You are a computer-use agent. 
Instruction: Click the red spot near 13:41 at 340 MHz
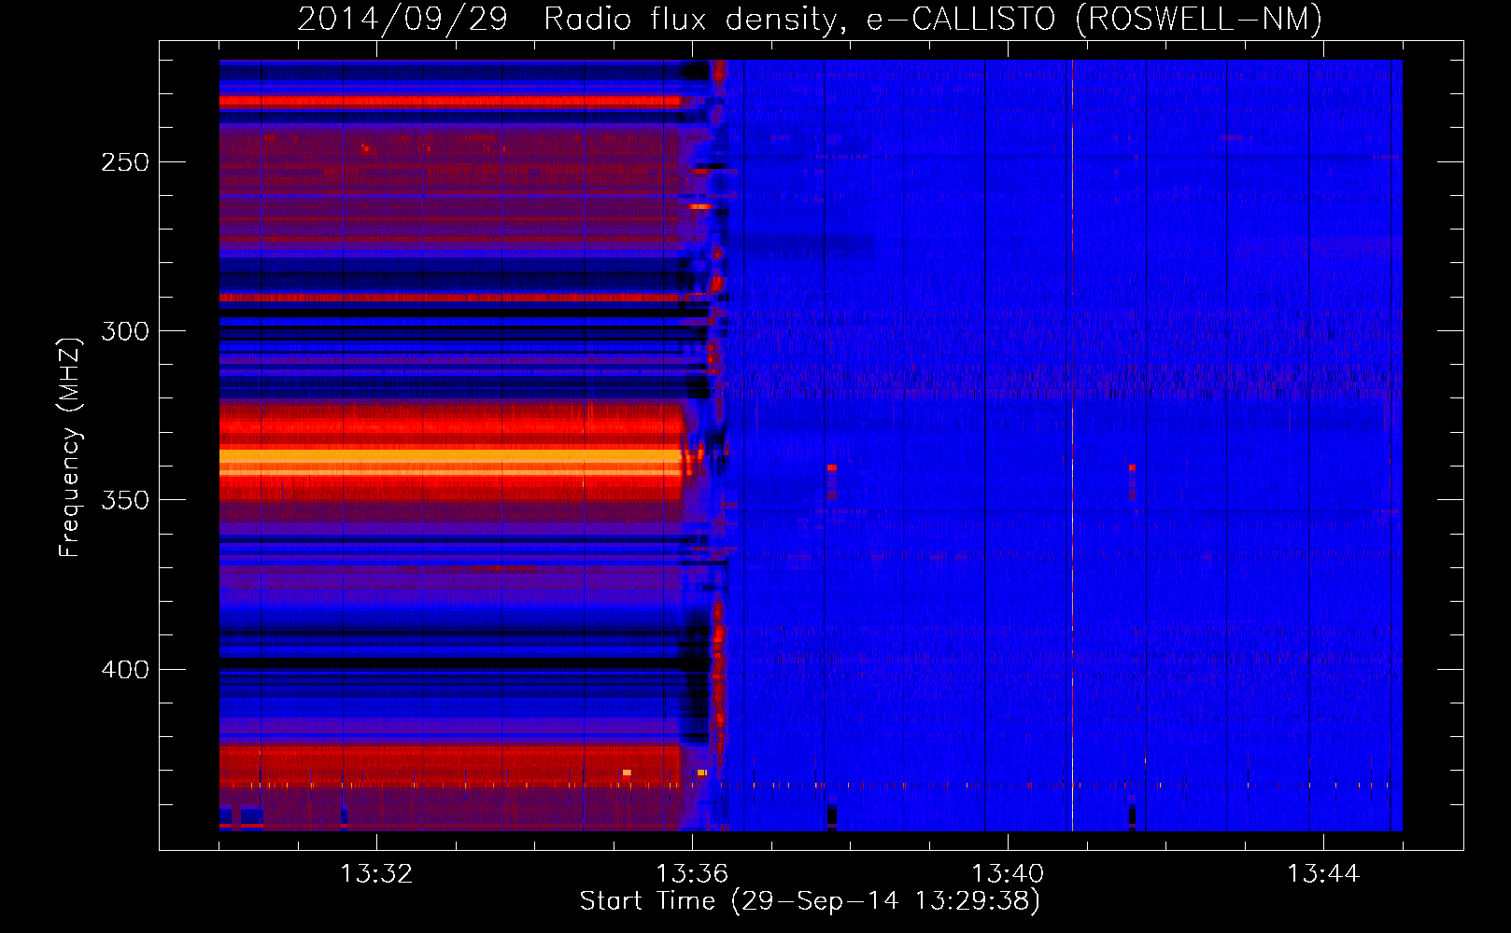tap(1132, 466)
